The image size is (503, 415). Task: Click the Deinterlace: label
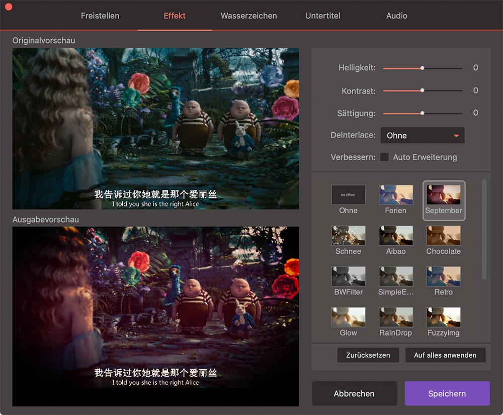pos(353,135)
